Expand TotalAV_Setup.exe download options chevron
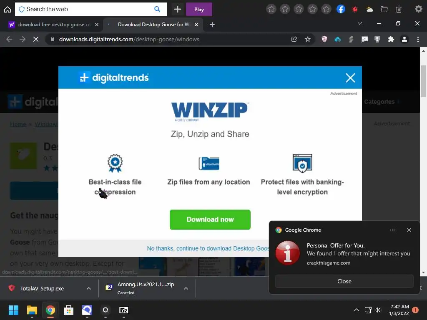The image size is (427, 320). [89, 288]
